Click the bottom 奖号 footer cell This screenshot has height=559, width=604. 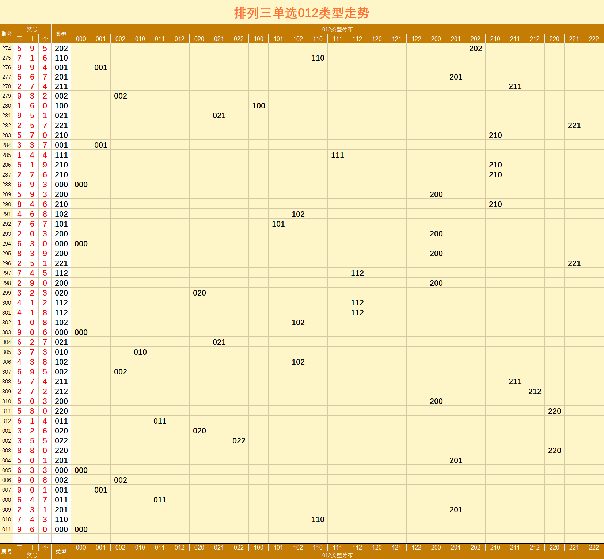click(x=32, y=555)
